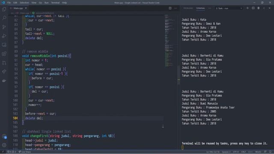Click the VS Code logo icon

tap(3, 3)
